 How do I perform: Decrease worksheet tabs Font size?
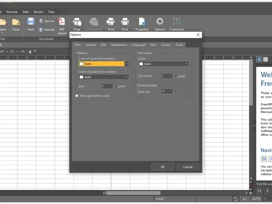click(x=174, y=92)
